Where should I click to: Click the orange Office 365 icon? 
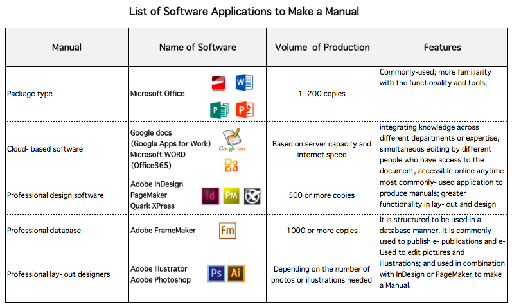tap(231, 165)
